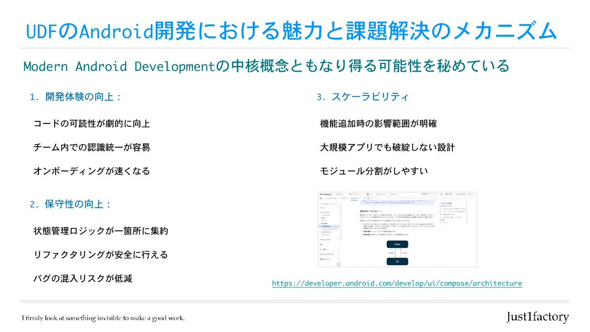
Task: Click the heading '3. スケーラビリティ'
Action: click(x=363, y=97)
